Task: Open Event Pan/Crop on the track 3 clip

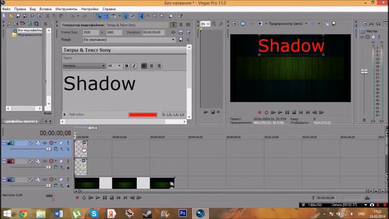Action: point(171,184)
